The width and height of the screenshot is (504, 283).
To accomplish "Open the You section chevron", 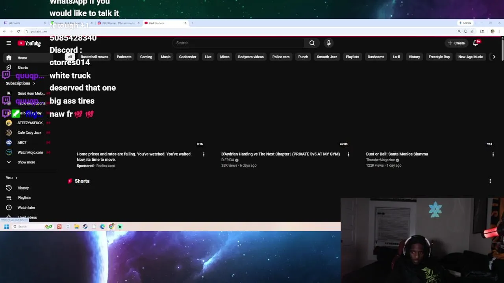I will pos(16,178).
